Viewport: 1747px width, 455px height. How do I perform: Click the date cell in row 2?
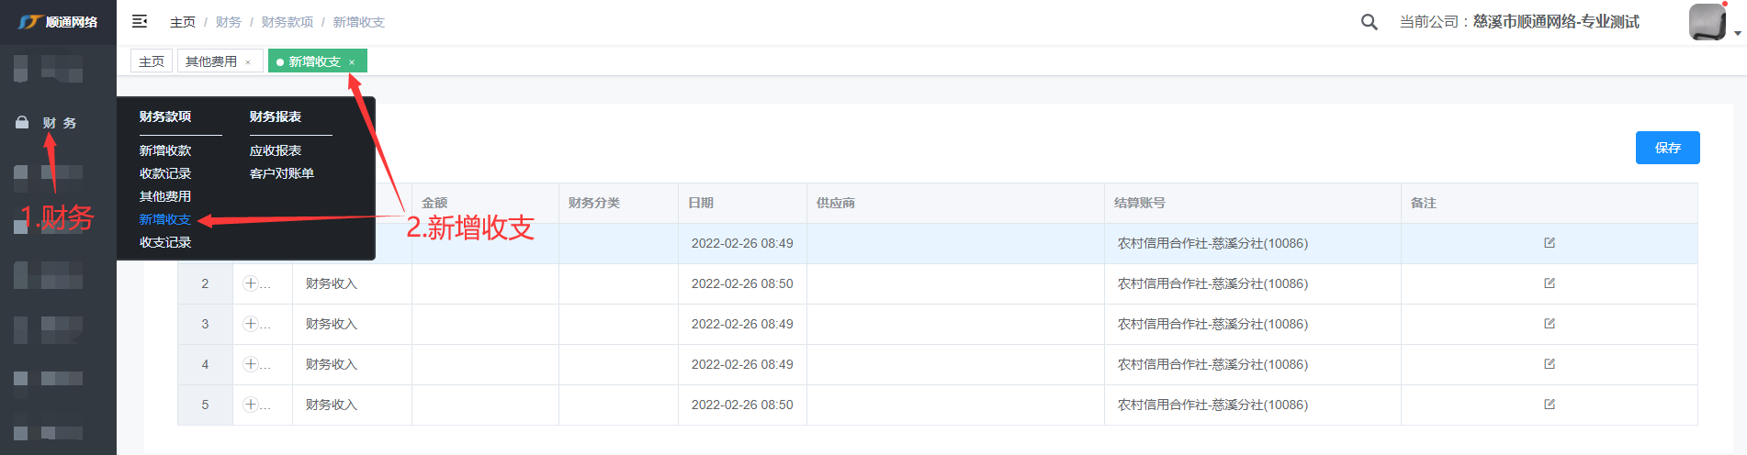[x=742, y=283]
